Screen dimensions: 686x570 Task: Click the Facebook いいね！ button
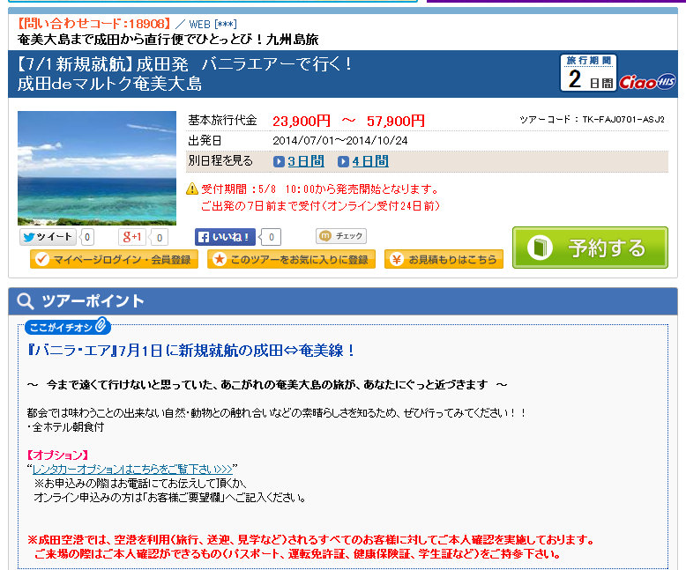[x=225, y=237]
